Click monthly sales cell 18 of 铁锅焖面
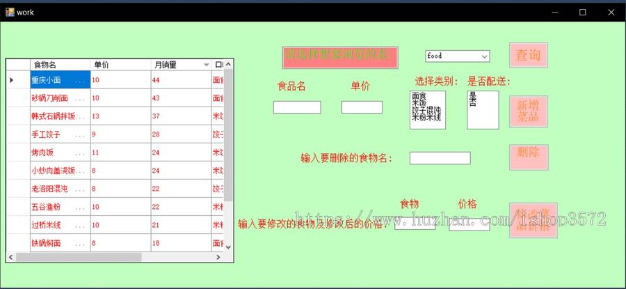626x289 pixels. click(x=181, y=243)
